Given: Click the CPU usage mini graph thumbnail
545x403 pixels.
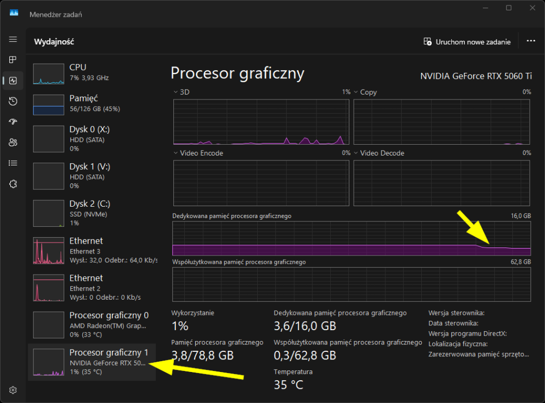Looking at the screenshot, I should pyautogui.click(x=49, y=74).
